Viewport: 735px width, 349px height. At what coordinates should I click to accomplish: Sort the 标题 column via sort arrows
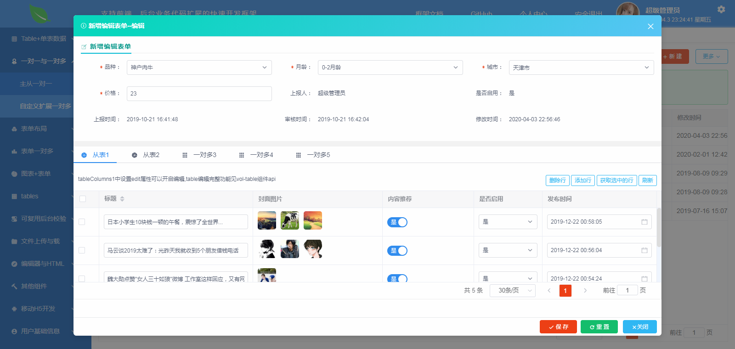point(122,199)
